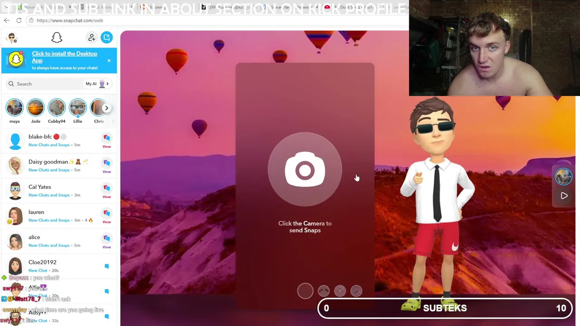
Task: Open the chat with lauren
Action: tap(59, 216)
